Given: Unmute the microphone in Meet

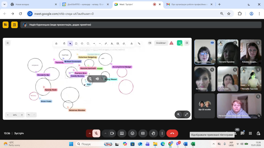Looking at the screenshot, I should pos(96,133).
